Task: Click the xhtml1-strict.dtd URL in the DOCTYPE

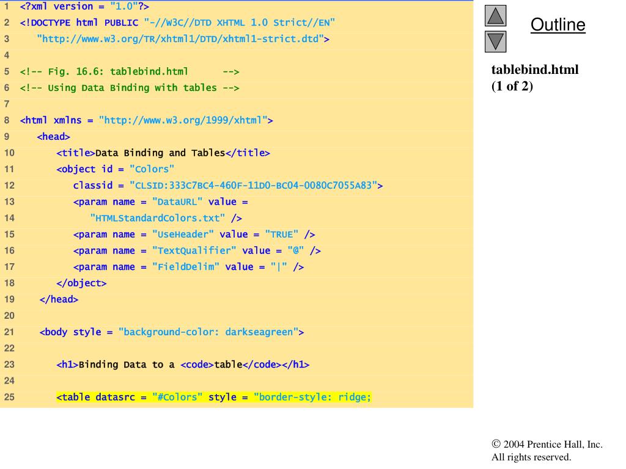Action: (x=183, y=39)
